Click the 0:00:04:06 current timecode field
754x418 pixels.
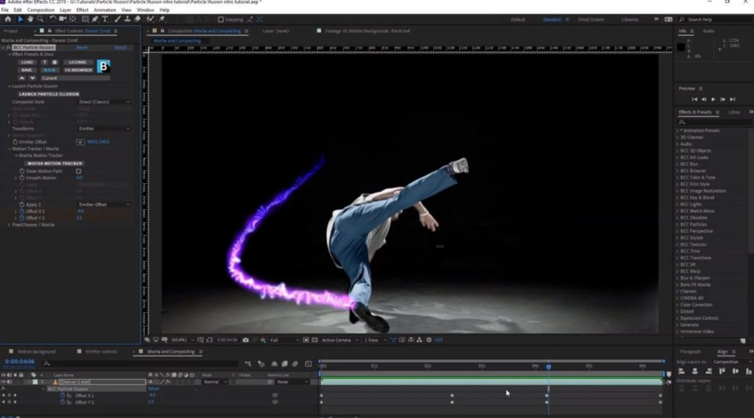(20, 361)
